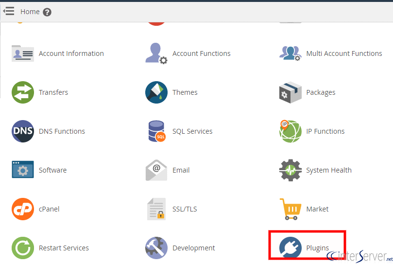
Task: Click the Plugins text link
Action: tap(318, 248)
